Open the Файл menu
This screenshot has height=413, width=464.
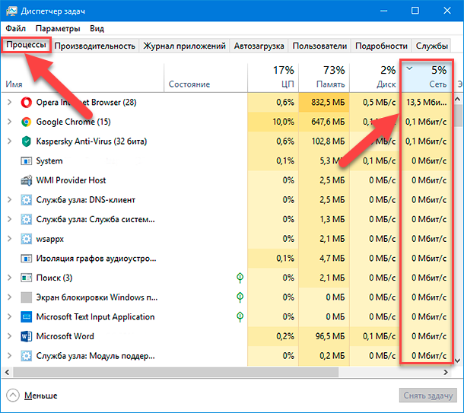coord(16,28)
